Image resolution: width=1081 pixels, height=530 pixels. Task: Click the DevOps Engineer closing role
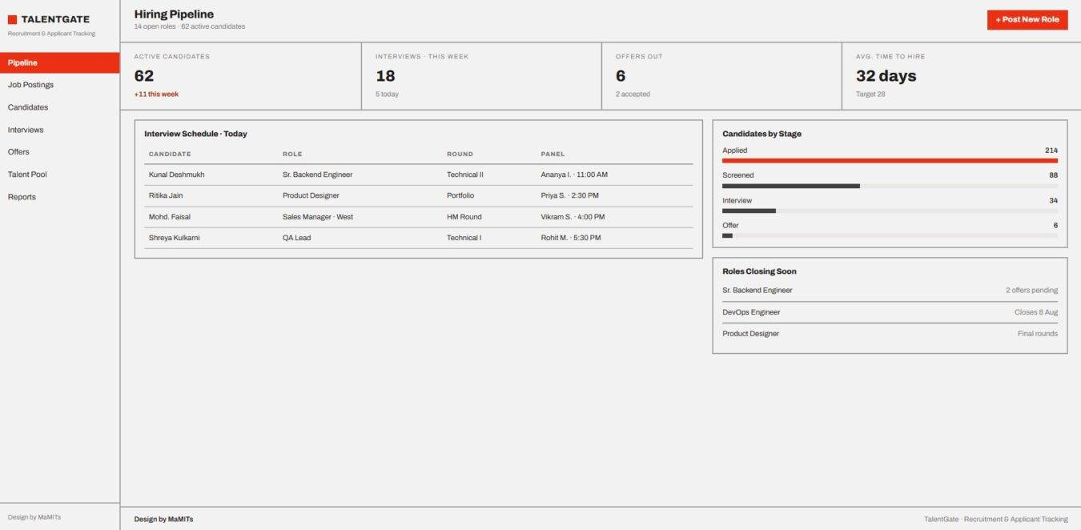751,312
